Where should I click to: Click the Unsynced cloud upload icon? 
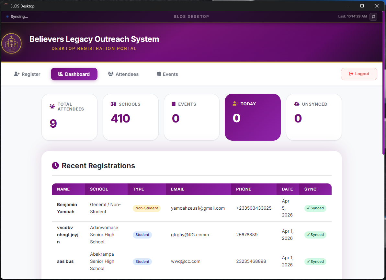point(297,104)
